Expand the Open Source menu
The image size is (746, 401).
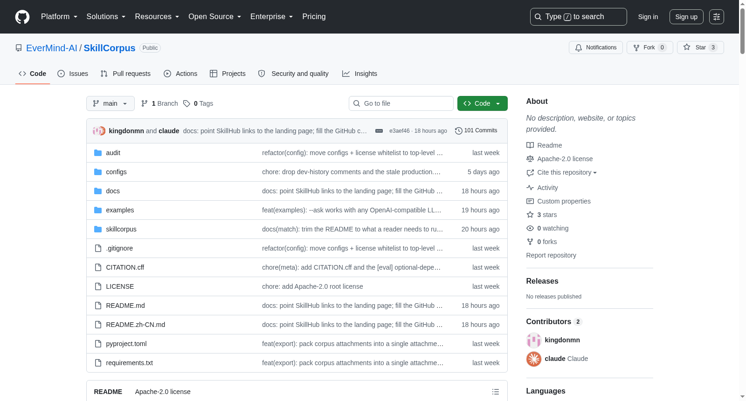point(215,17)
